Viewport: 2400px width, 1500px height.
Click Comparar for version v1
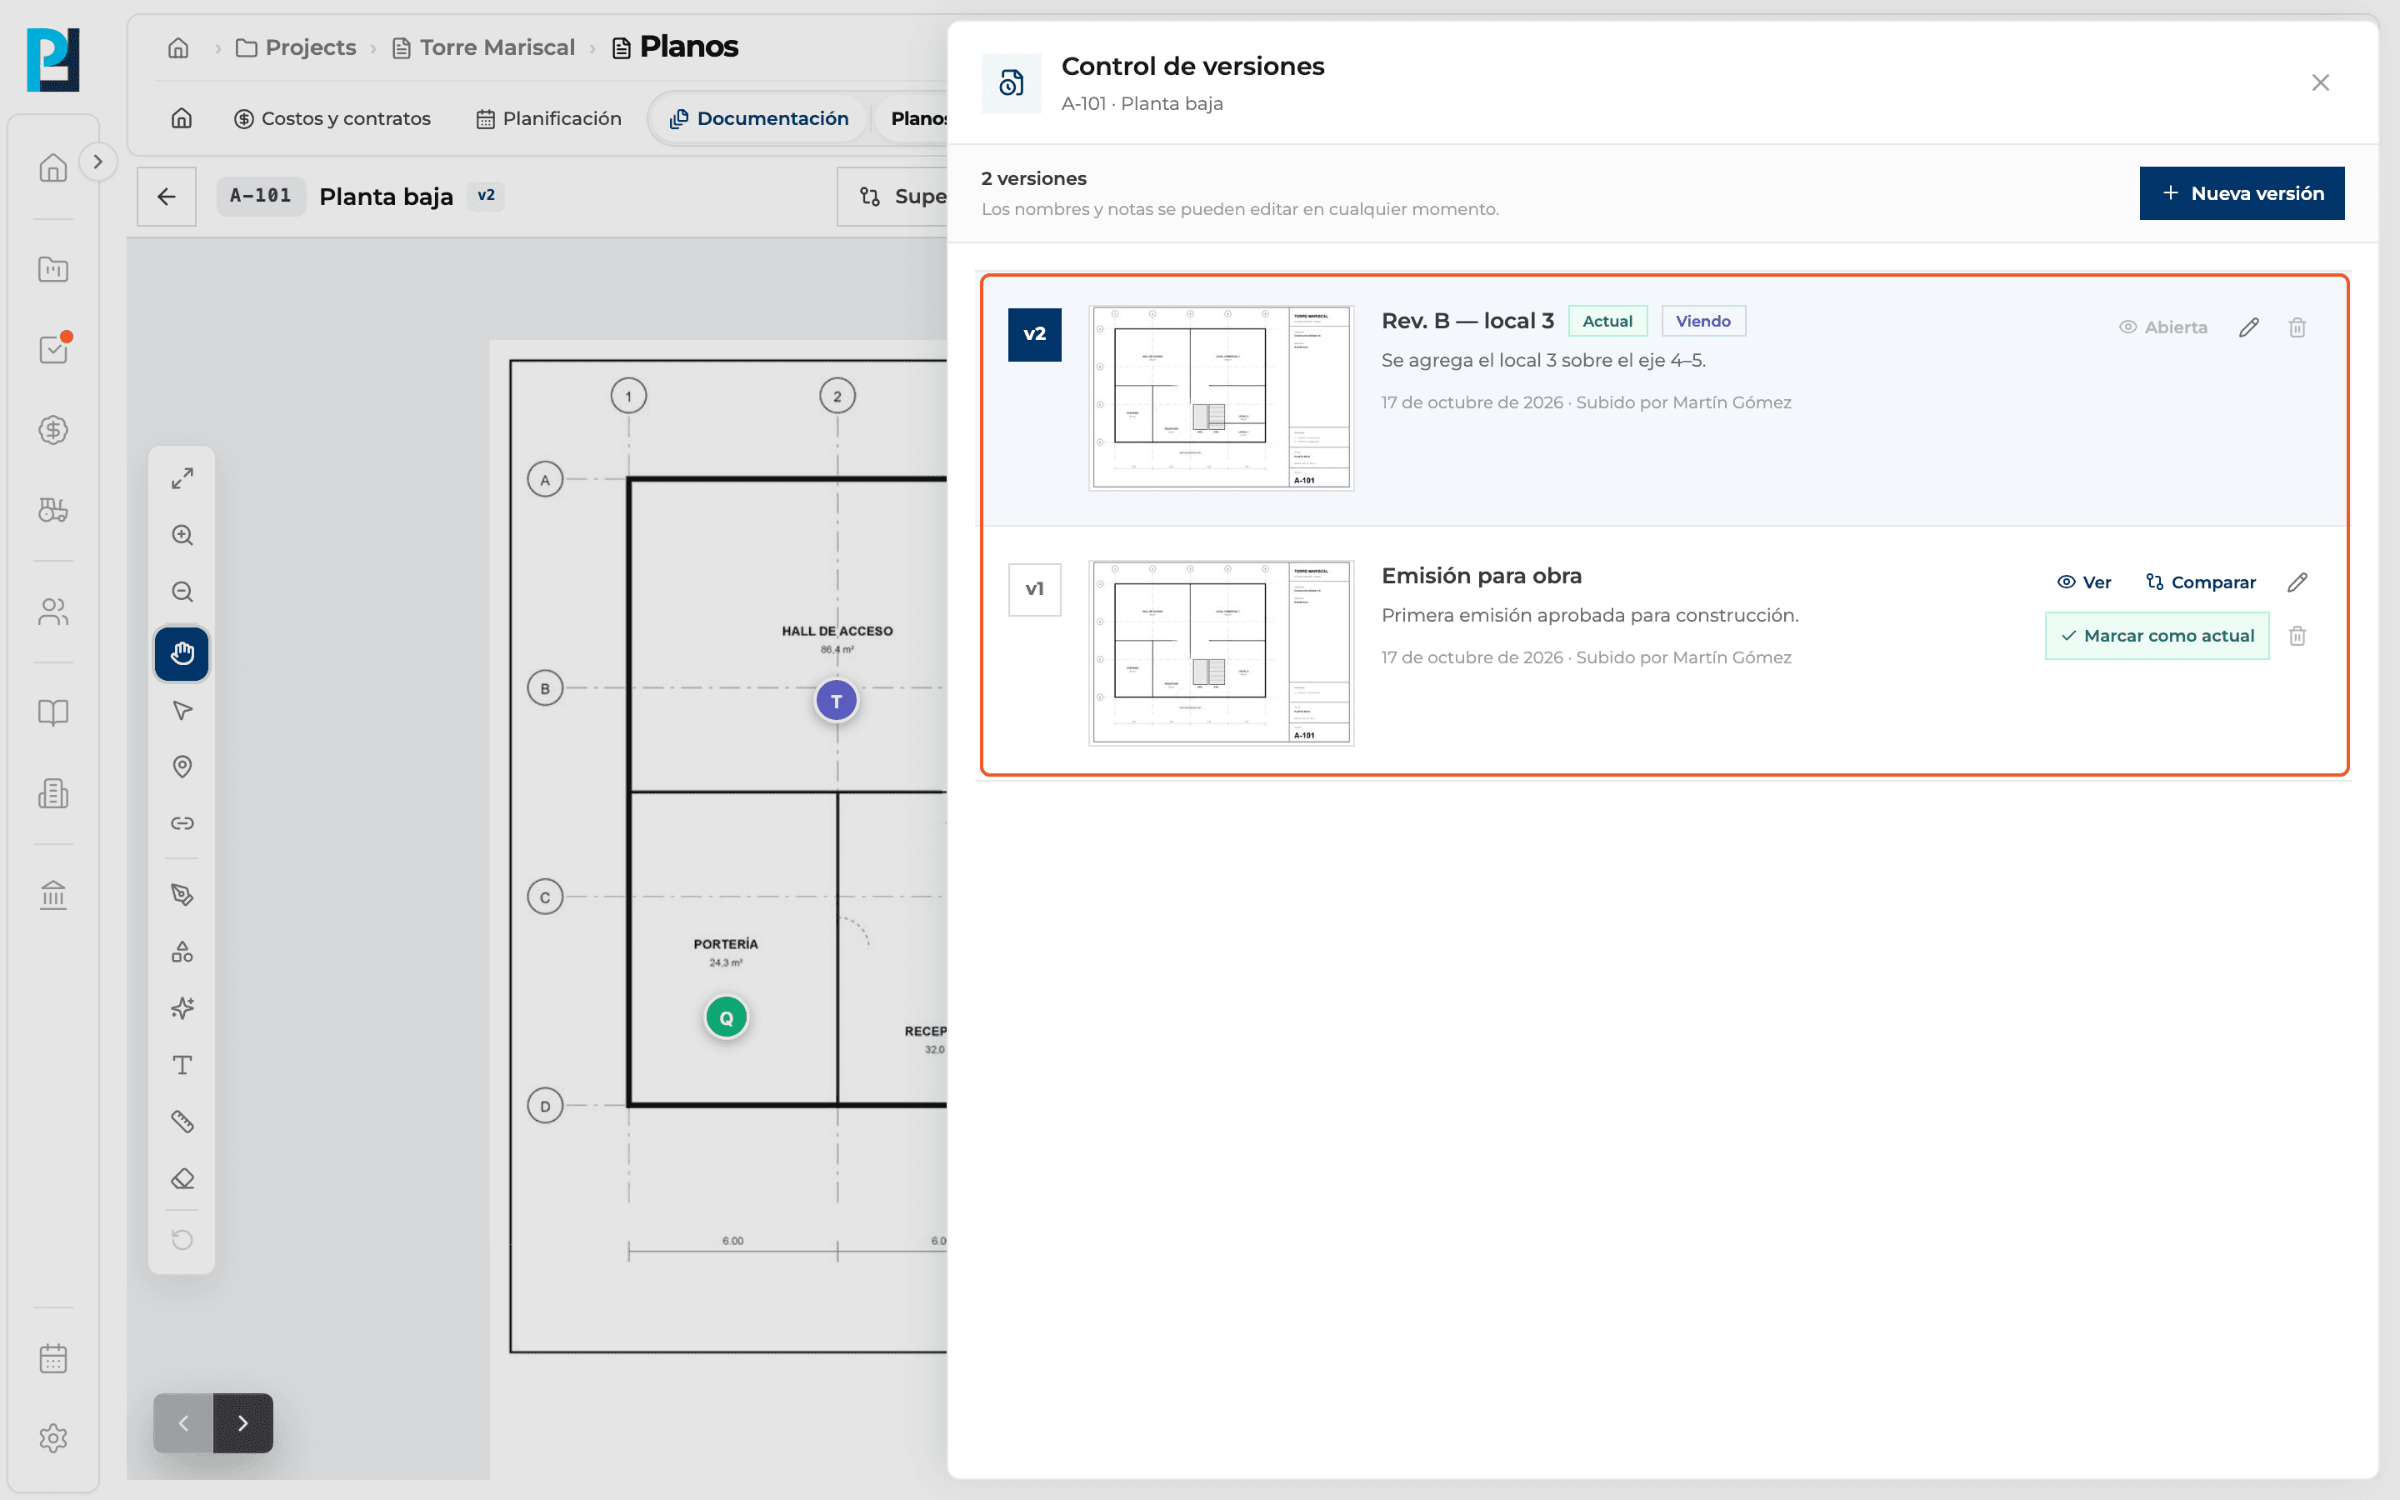point(2201,582)
